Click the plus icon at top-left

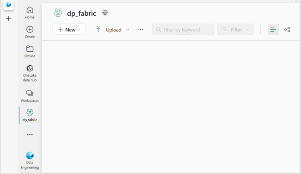pos(9,19)
